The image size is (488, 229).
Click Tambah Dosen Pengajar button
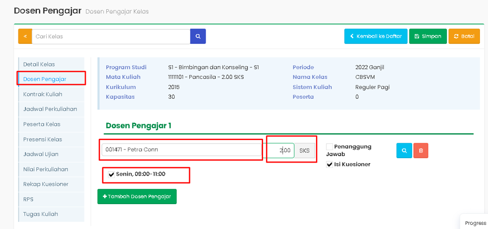137,197
